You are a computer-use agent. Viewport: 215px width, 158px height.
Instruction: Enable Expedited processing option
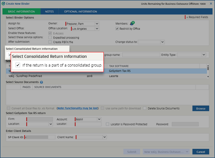point(50,37)
